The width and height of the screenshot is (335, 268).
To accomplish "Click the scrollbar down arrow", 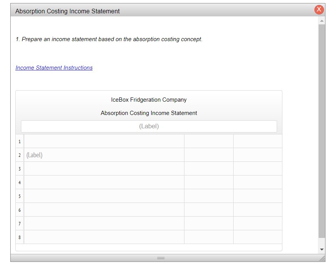I will coord(322,249).
